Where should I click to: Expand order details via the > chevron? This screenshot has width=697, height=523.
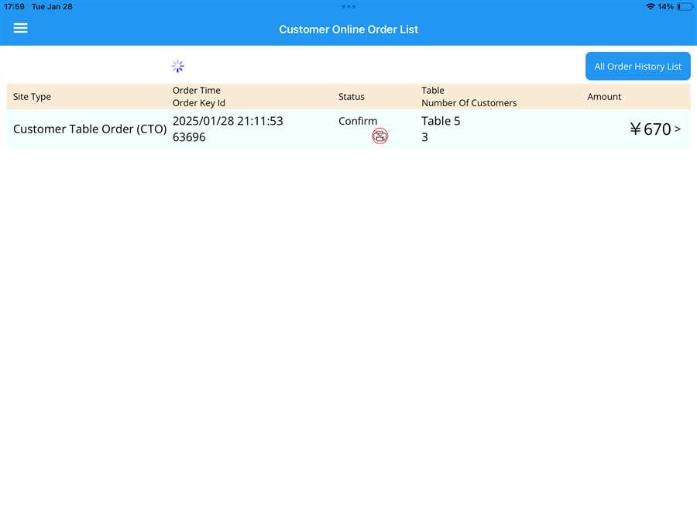(x=678, y=129)
